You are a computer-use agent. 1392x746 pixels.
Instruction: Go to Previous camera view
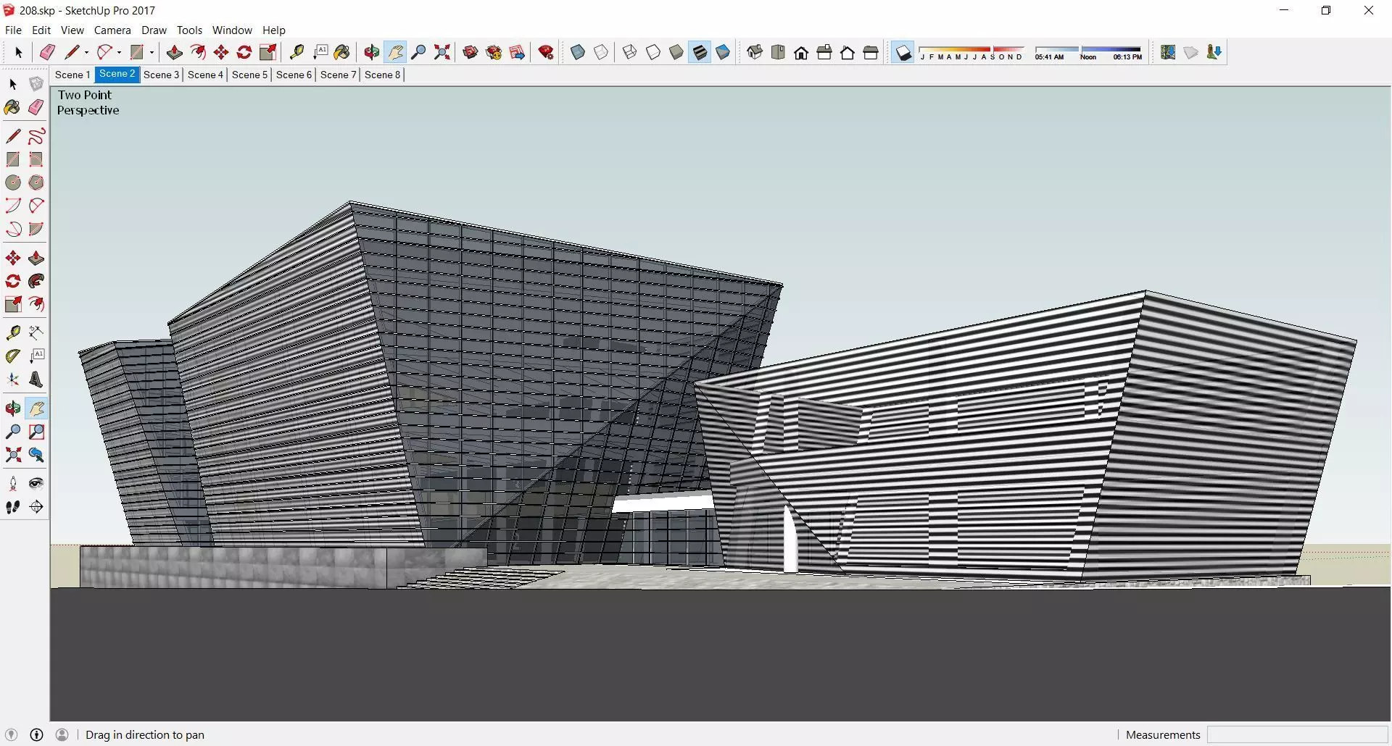tap(36, 455)
